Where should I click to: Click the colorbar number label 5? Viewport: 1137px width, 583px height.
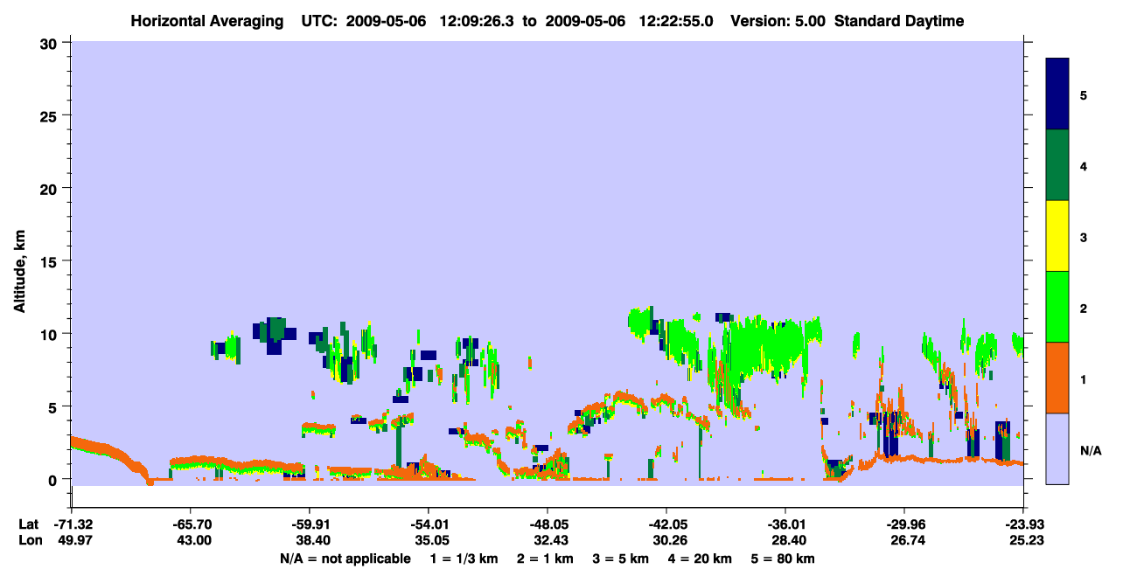click(1084, 94)
